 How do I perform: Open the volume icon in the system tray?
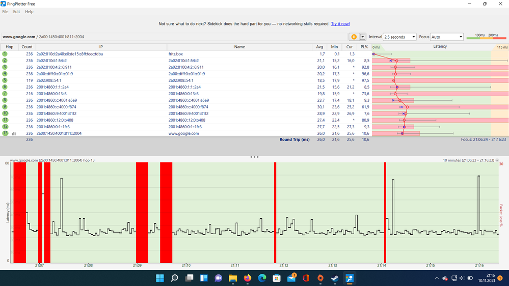[x=462, y=278]
